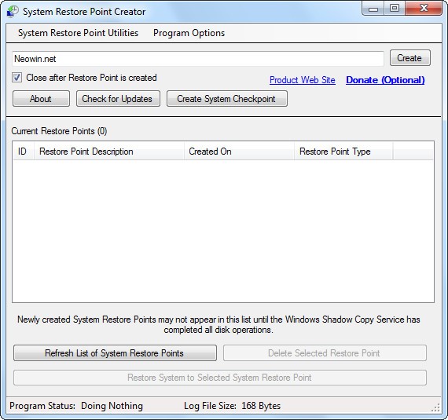Viewport: 448px width, 420px height.
Task: Click the Create button
Action: point(410,58)
